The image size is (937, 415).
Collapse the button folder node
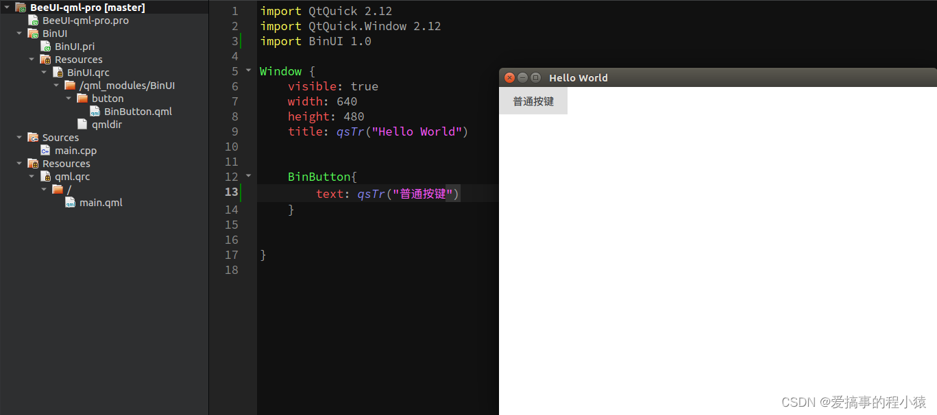point(69,99)
